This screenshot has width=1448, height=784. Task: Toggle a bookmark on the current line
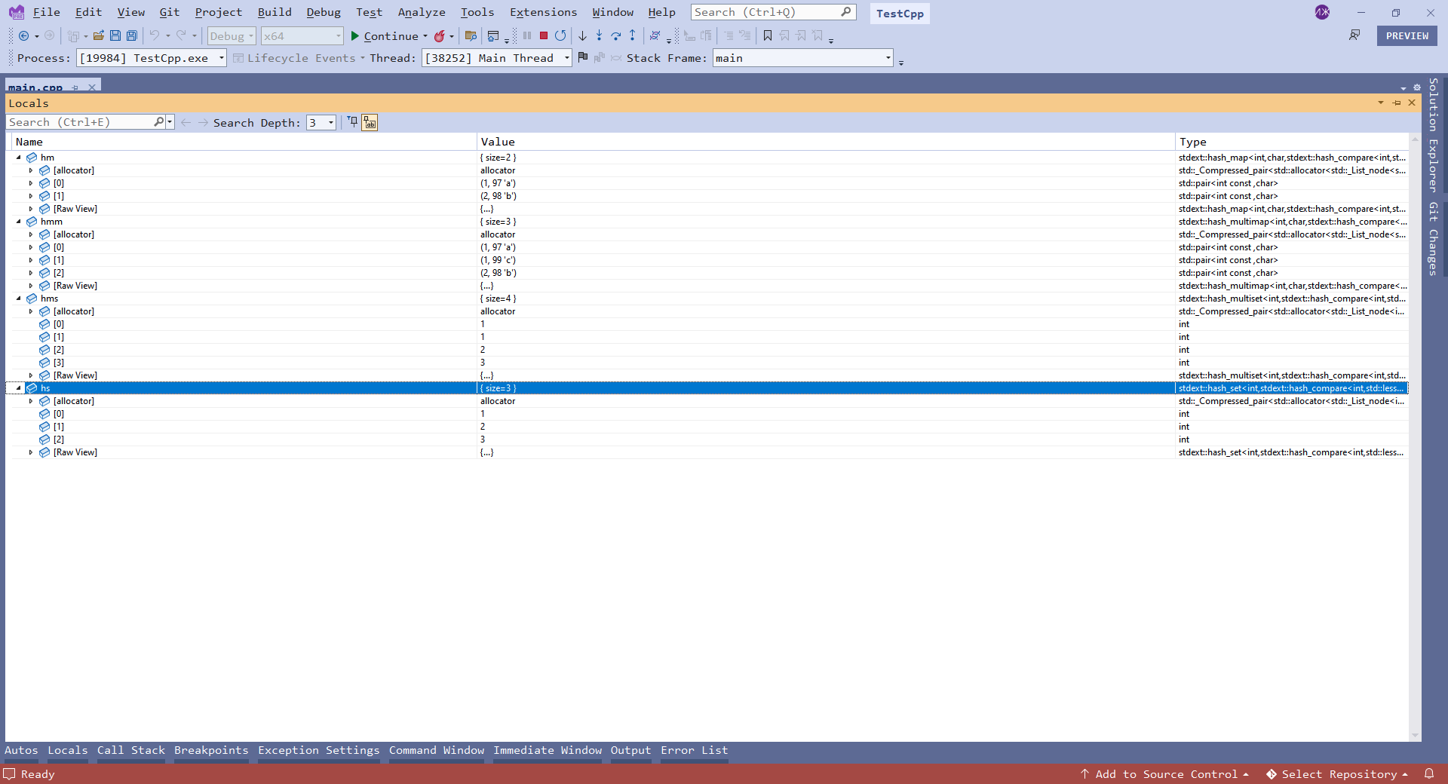768,35
